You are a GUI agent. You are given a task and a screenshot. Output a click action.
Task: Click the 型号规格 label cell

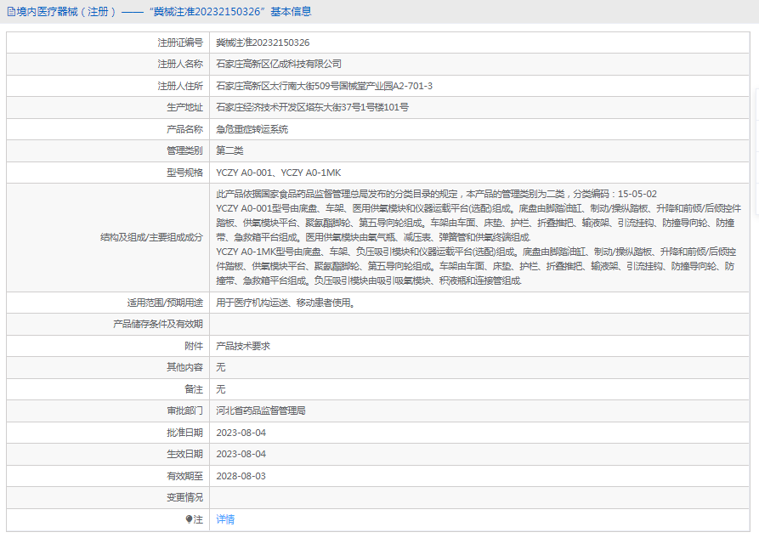point(108,173)
